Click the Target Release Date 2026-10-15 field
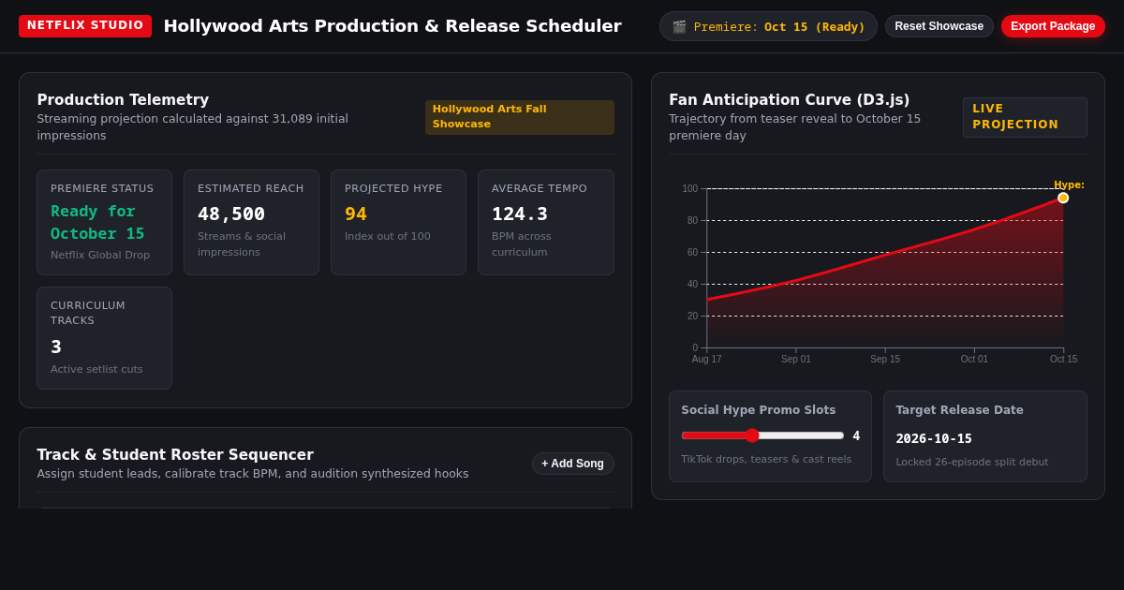Viewport: 1124px width, 590px height. click(984, 438)
